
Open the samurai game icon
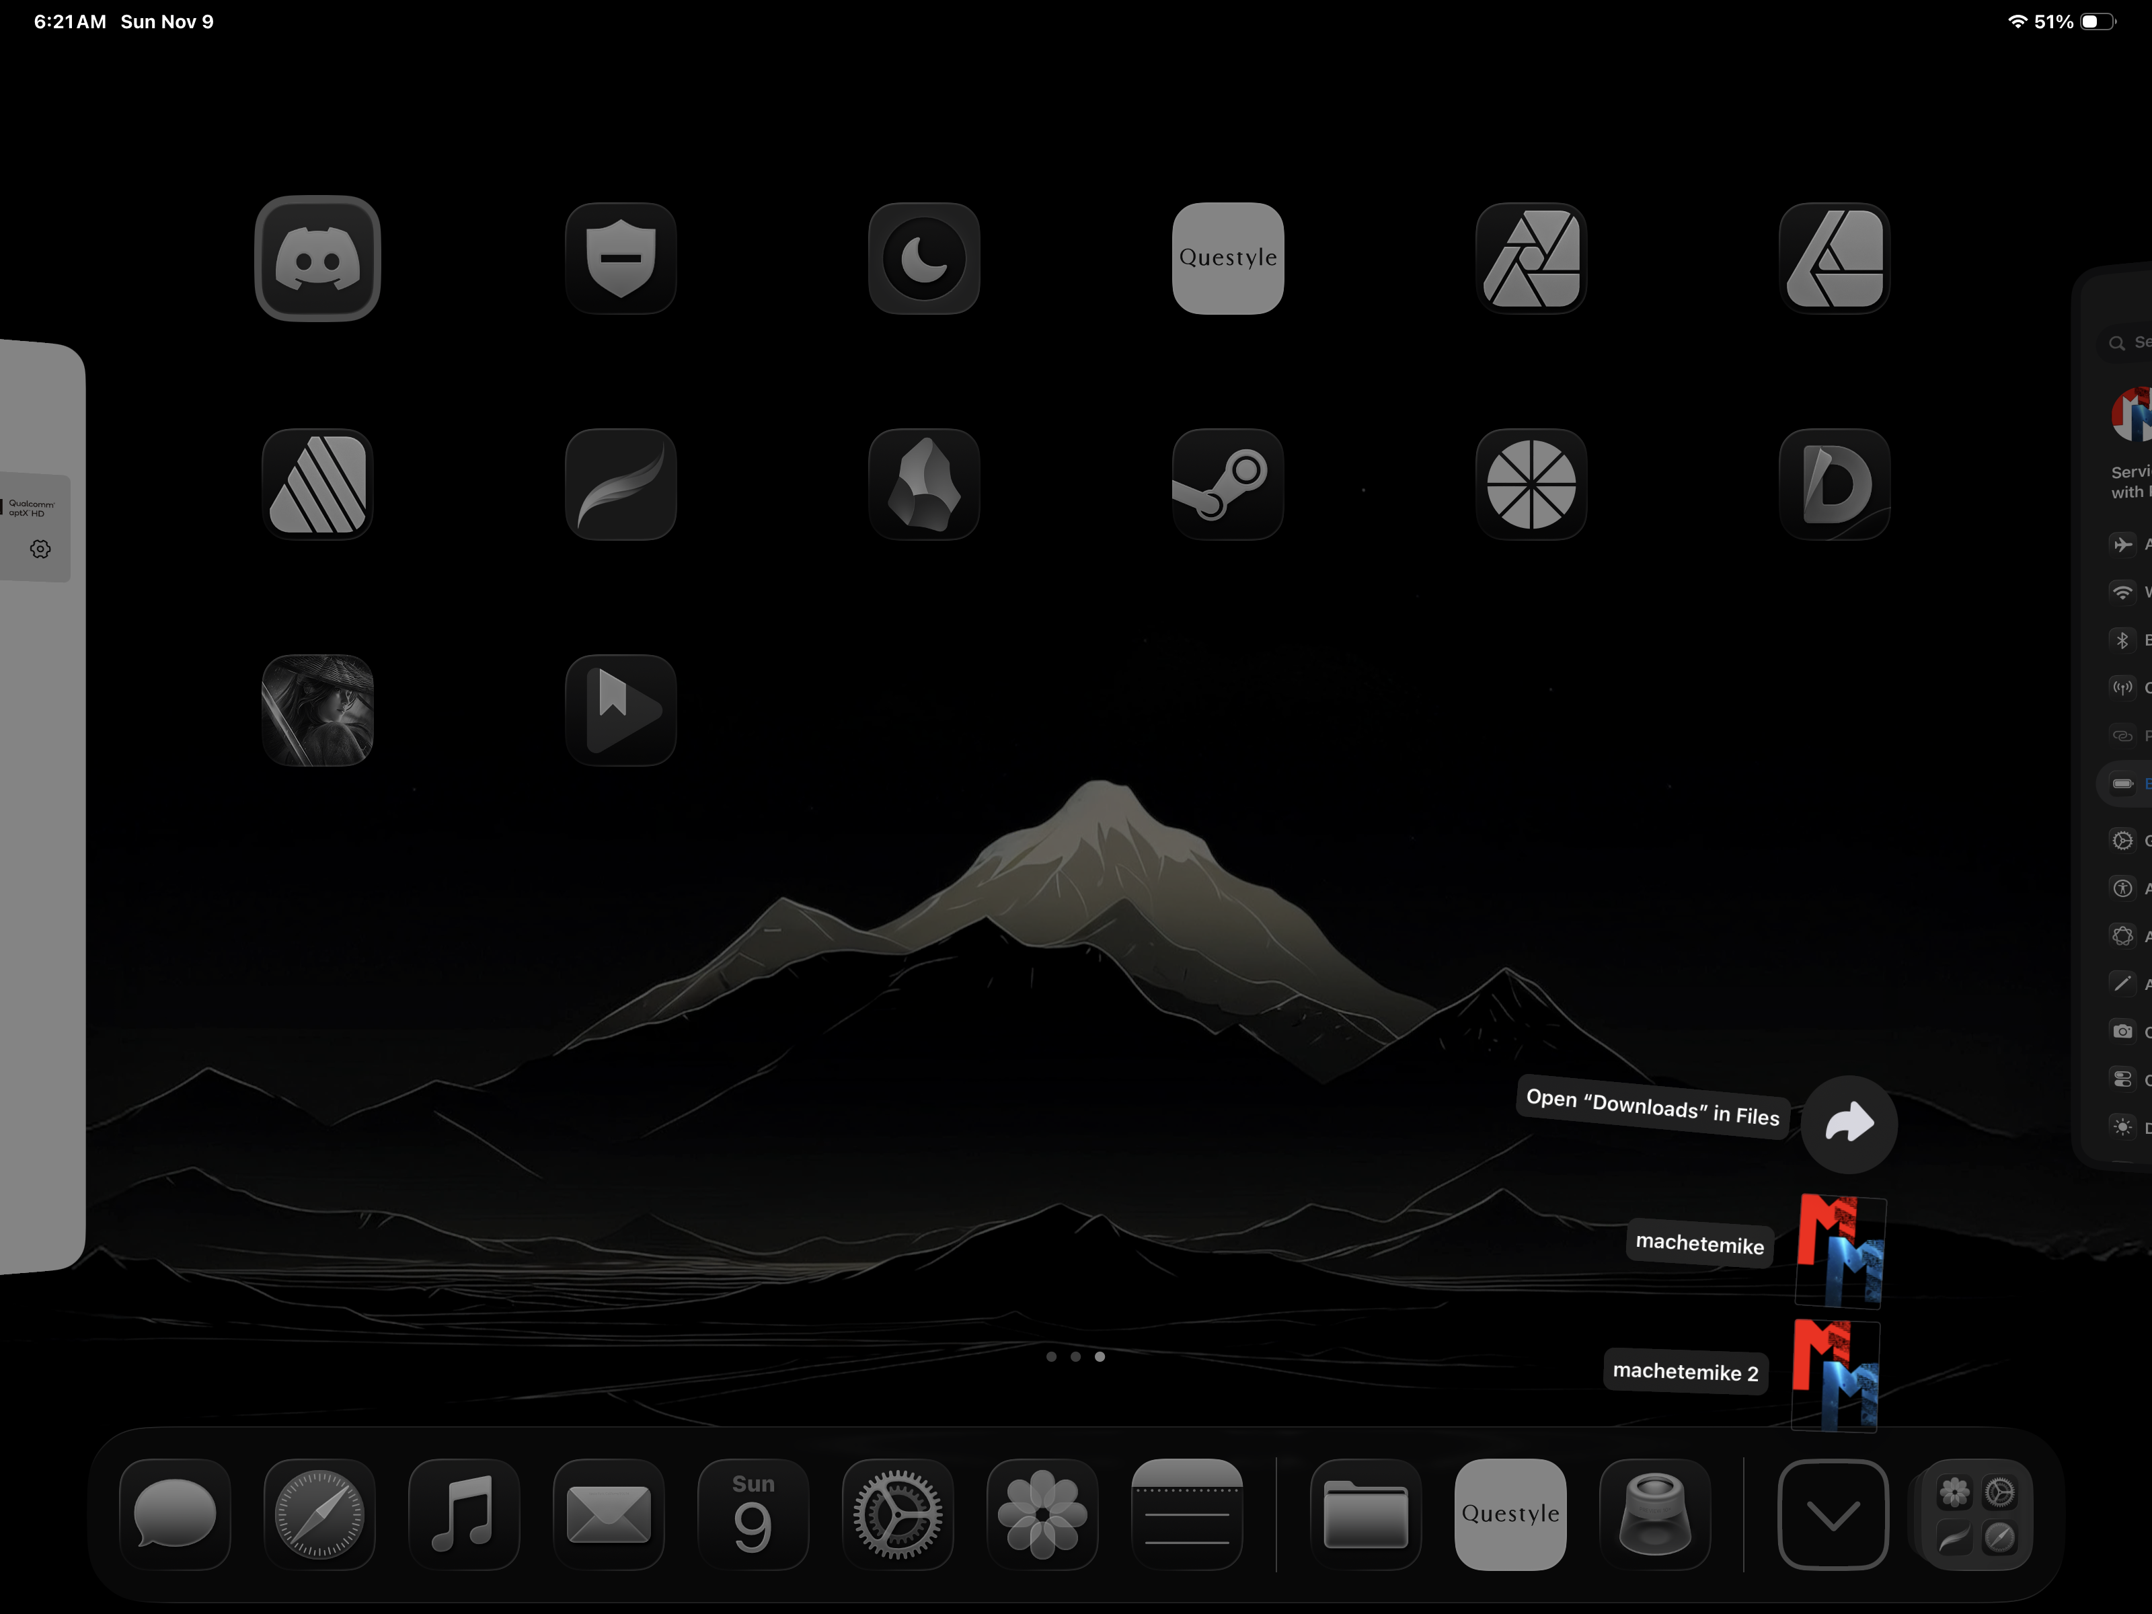317,709
